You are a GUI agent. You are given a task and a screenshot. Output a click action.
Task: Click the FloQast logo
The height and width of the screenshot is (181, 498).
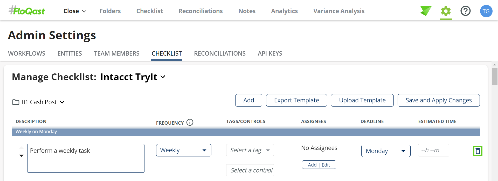[x=27, y=11]
